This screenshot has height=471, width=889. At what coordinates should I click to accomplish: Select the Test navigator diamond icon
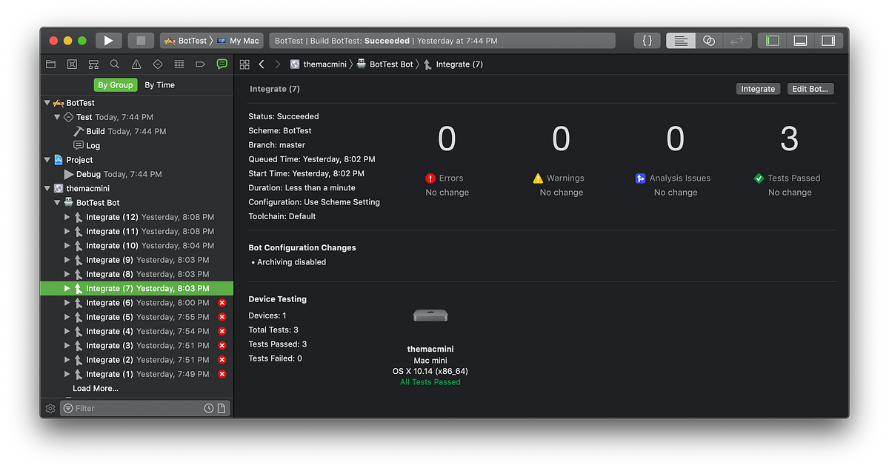(157, 64)
